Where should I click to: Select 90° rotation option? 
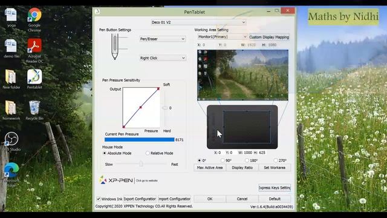pyautogui.click(x=223, y=160)
